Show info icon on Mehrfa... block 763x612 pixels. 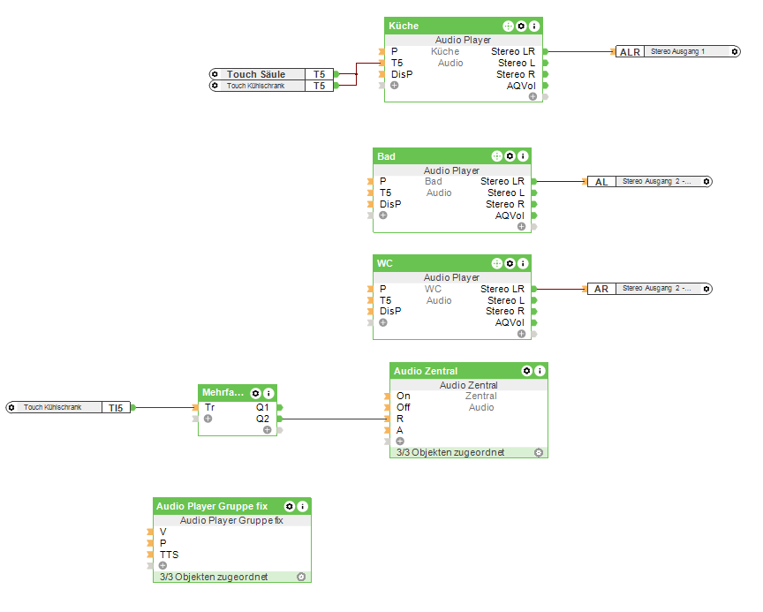coord(268,393)
